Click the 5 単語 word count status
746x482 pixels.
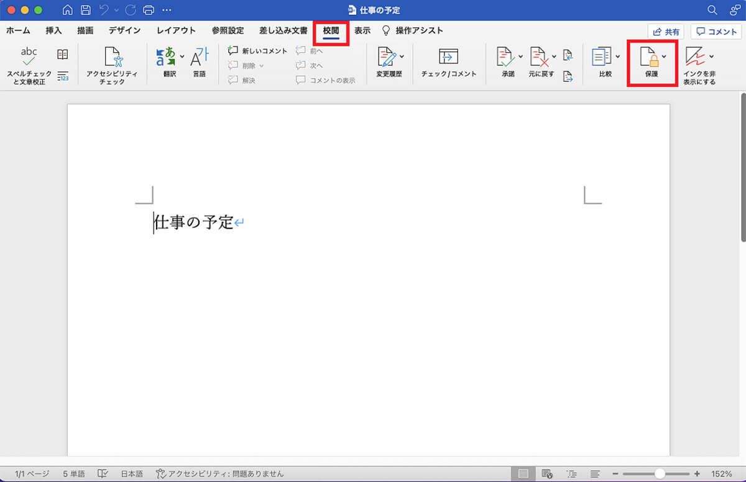click(x=74, y=473)
